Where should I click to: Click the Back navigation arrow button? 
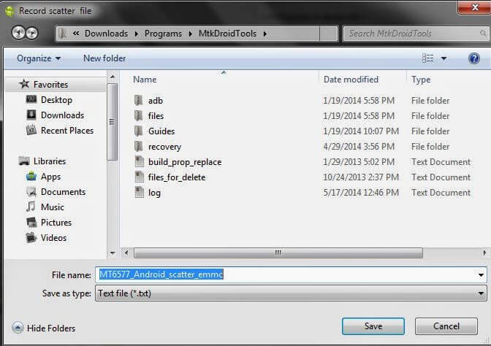pos(18,33)
